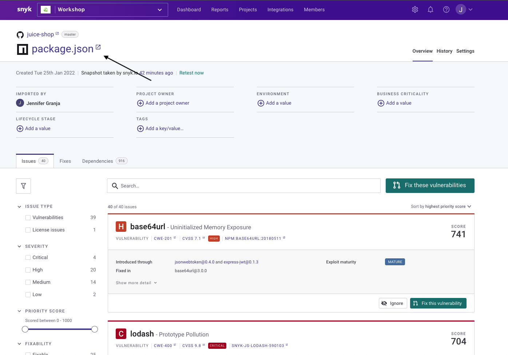The width and height of the screenshot is (508, 355).
Task: Check the High severity filter
Action: tap(28, 270)
